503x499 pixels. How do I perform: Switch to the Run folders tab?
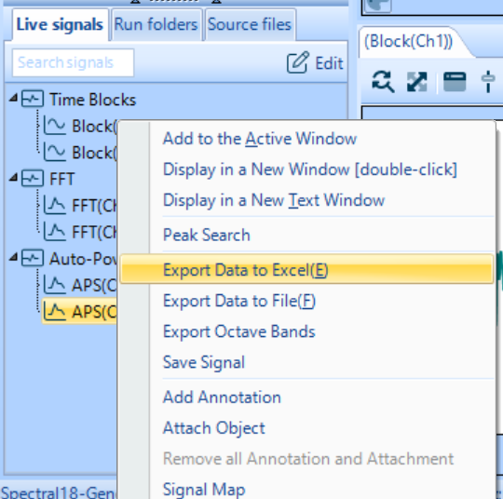(156, 24)
